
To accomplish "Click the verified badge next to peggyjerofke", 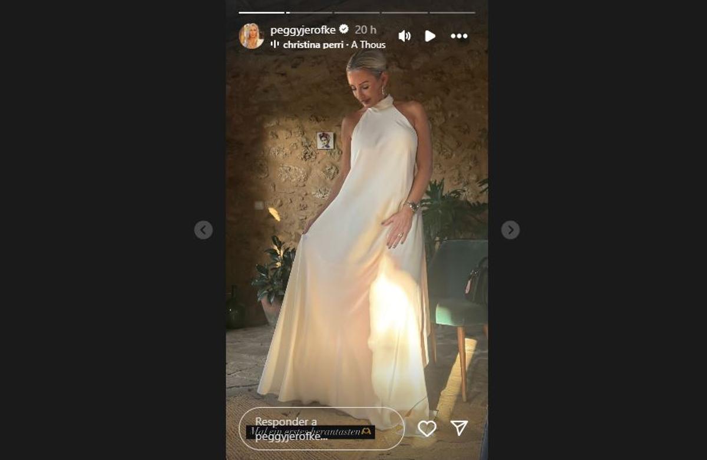I will tap(344, 29).
